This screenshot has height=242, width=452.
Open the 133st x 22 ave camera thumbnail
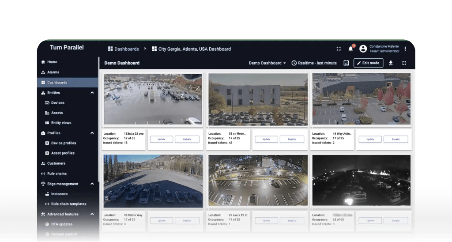click(153, 99)
